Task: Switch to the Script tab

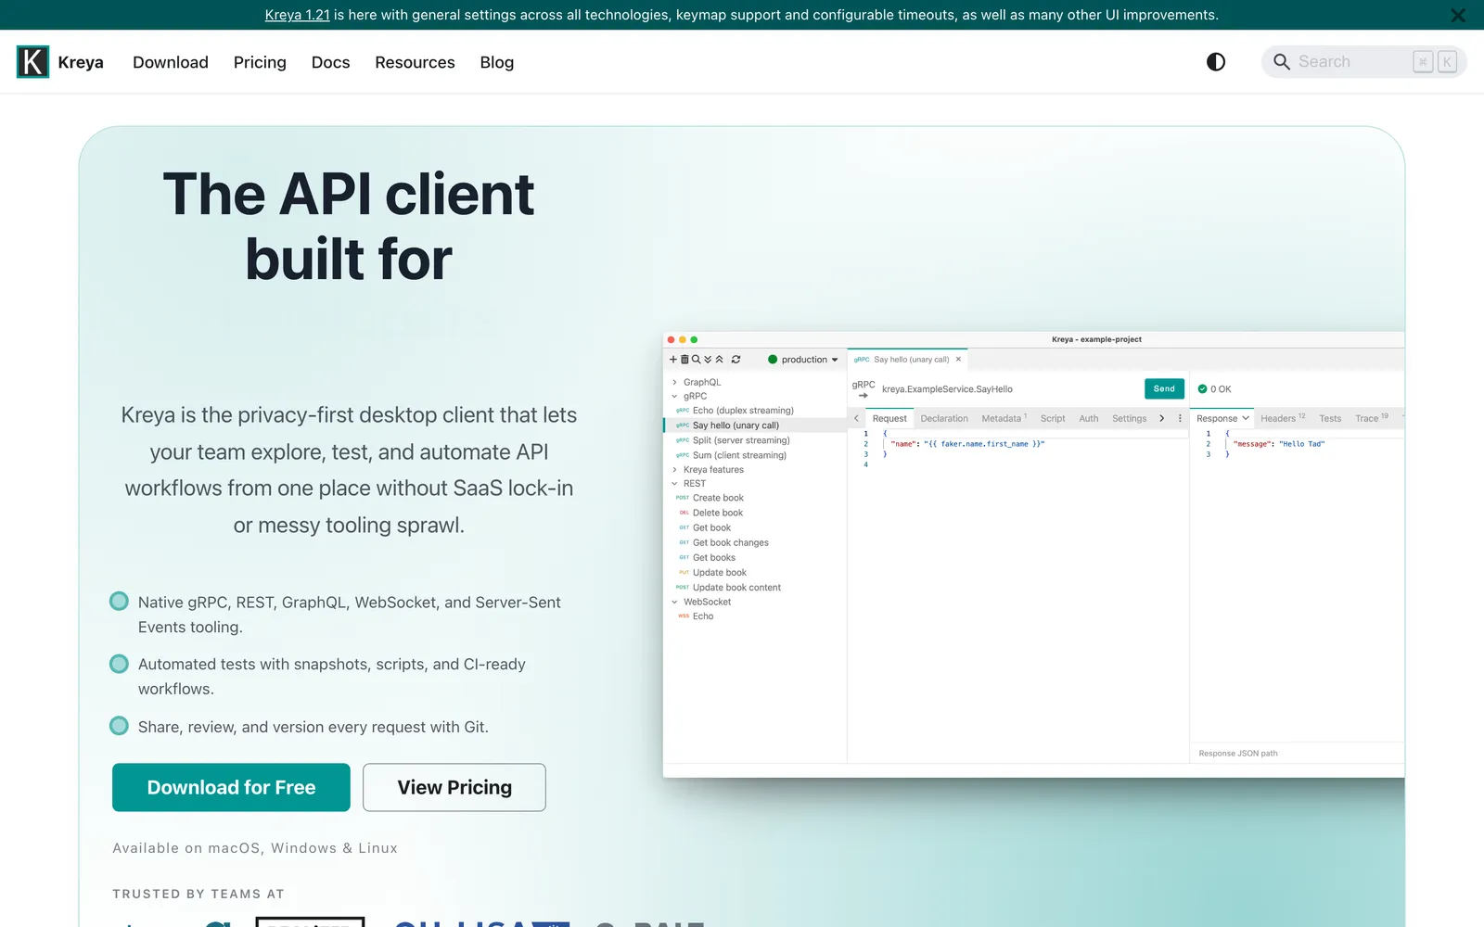Action: (x=1053, y=419)
